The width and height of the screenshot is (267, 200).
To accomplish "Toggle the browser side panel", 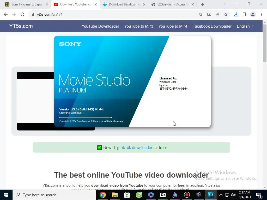I will 245,15.
